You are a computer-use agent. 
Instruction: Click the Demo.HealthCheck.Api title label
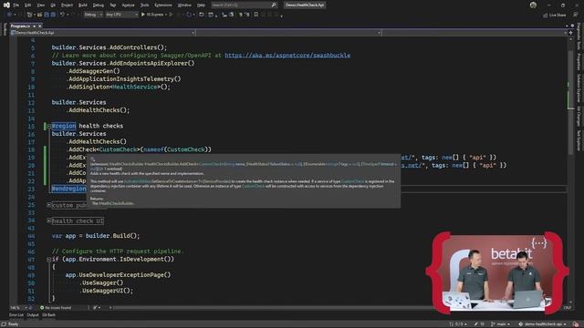[305, 5]
